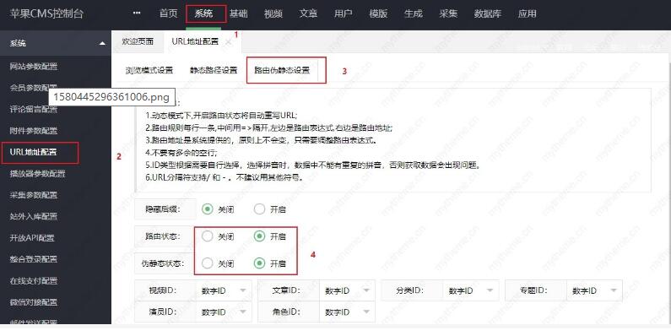This screenshot has height=336, width=671.
Task: Open the 文章 top menu
Action: coord(309,14)
